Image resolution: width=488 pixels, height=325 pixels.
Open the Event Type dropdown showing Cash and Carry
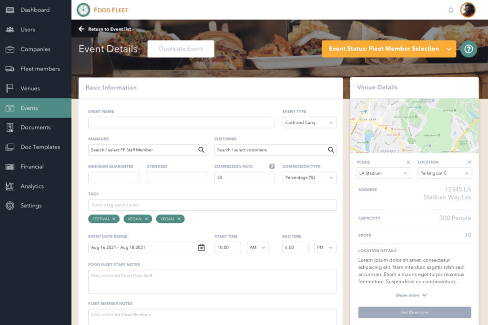tap(309, 122)
